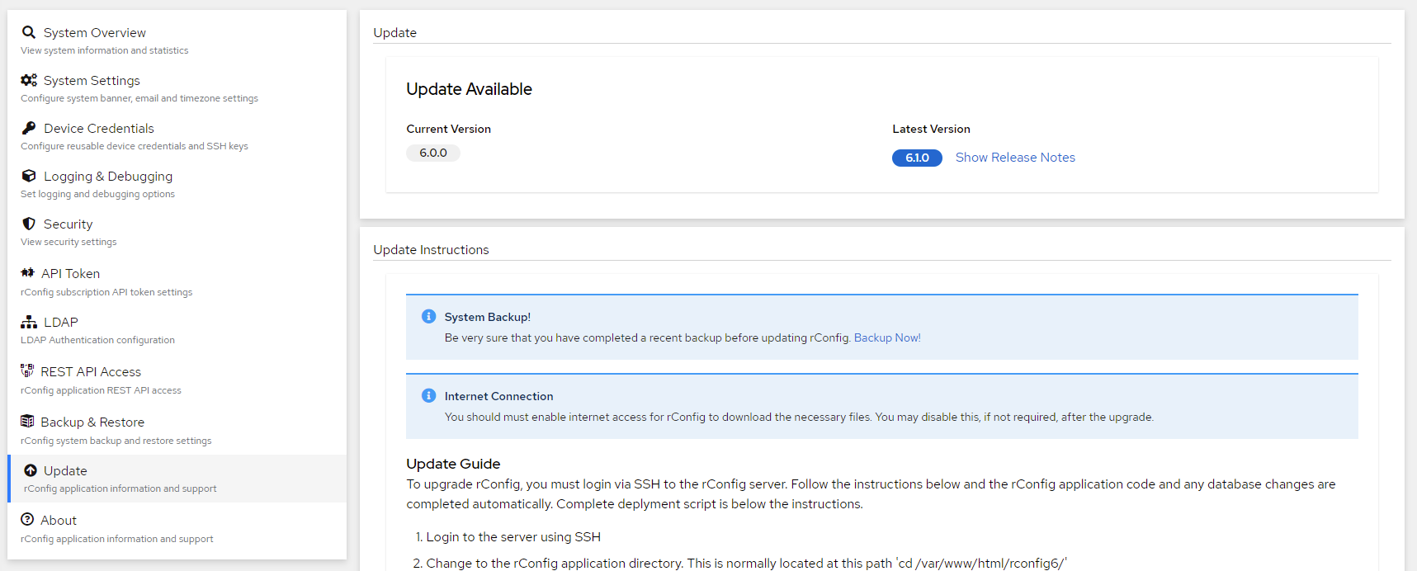
Task: Click the REST API Access icon
Action: click(27, 370)
